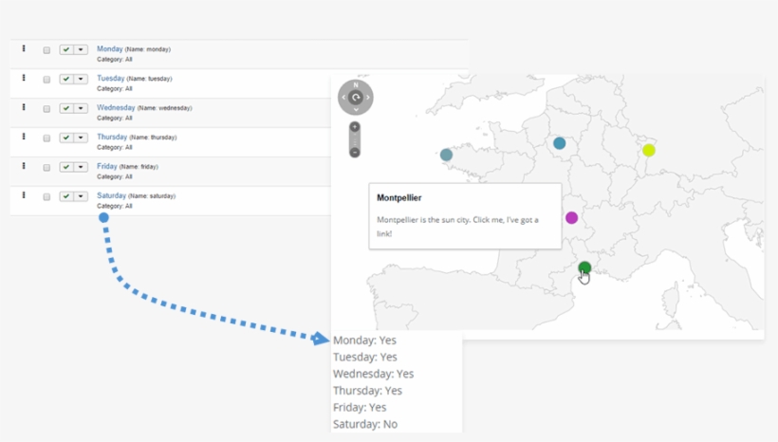778x442 pixels.
Task: Tick the checkbox for Monday row
Action: click(x=46, y=50)
